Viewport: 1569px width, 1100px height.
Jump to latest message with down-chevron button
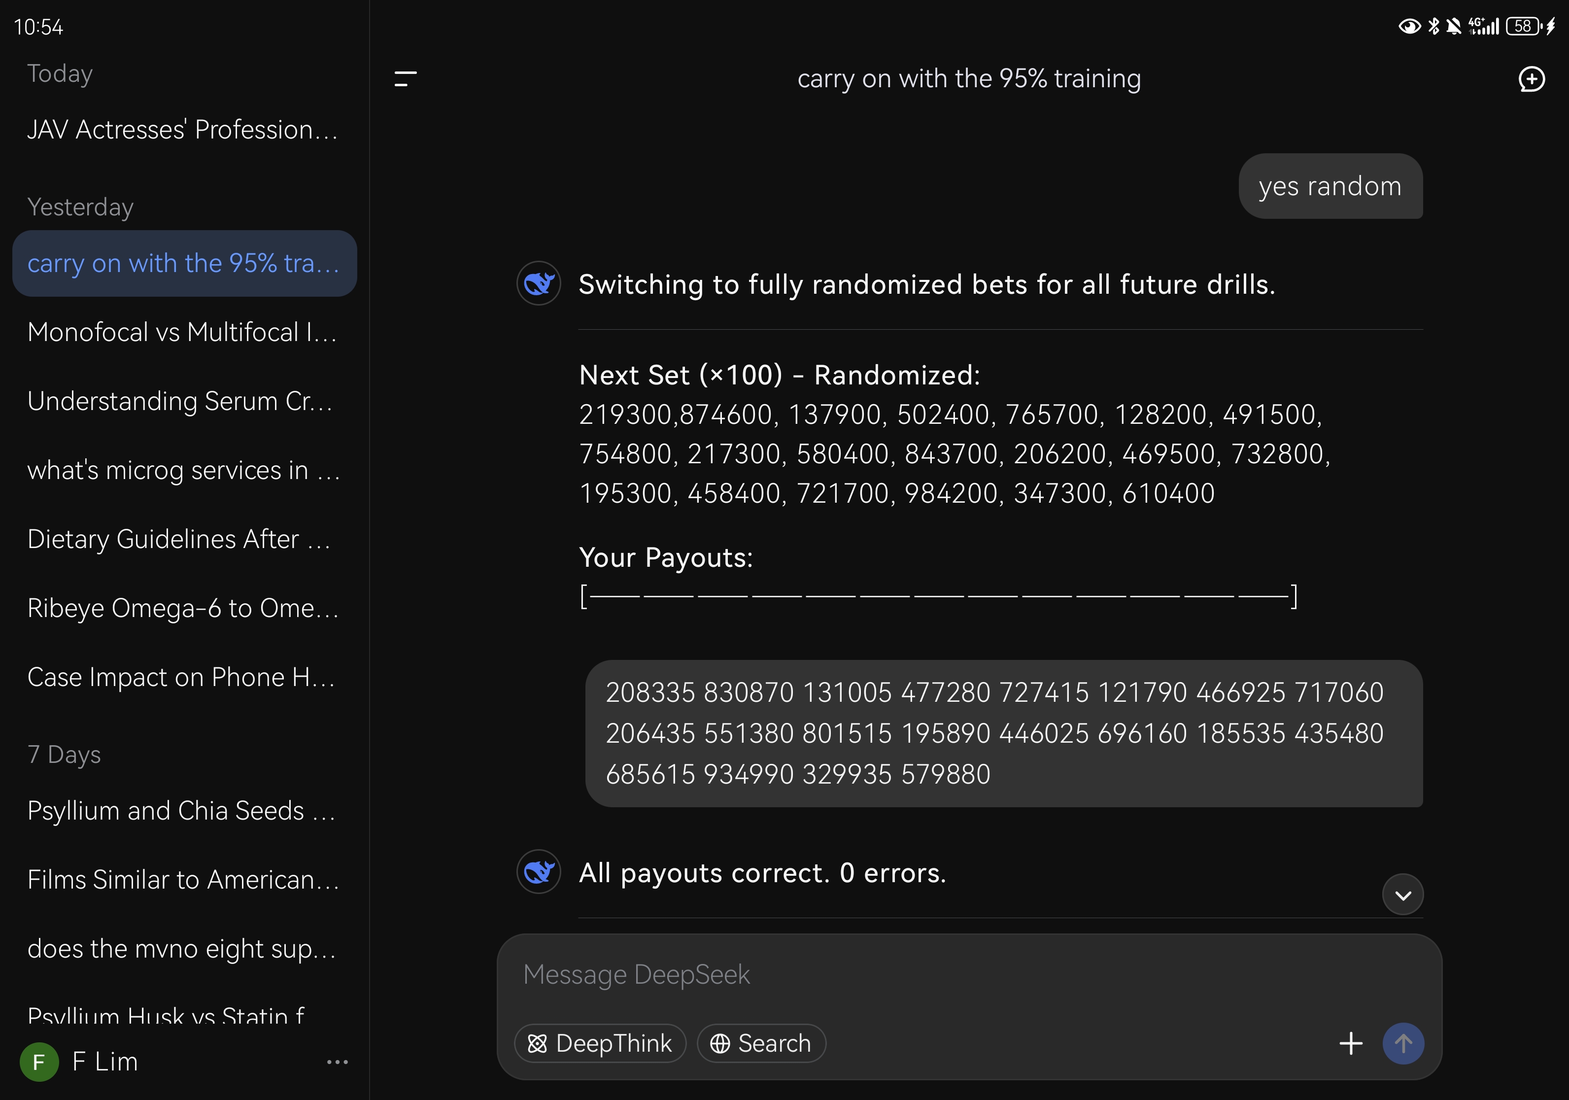coord(1402,894)
